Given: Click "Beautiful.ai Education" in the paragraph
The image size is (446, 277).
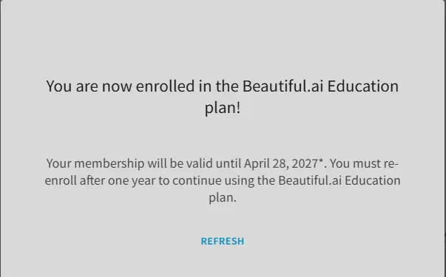Looking at the screenshot, I should (x=339, y=181).
